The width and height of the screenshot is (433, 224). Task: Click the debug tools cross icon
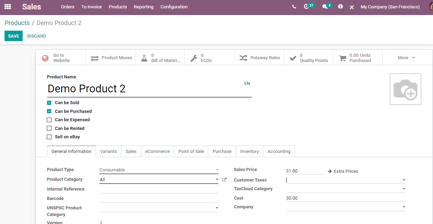[x=352, y=7]
